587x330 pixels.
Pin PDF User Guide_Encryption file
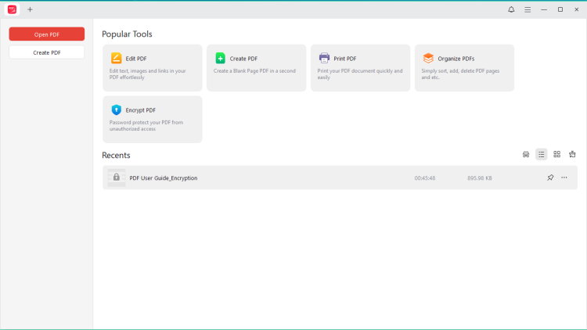[550, 178]
